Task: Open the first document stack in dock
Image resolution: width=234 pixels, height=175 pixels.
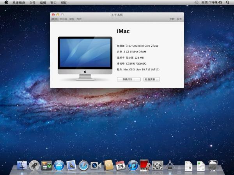Action: coord(188,166)
